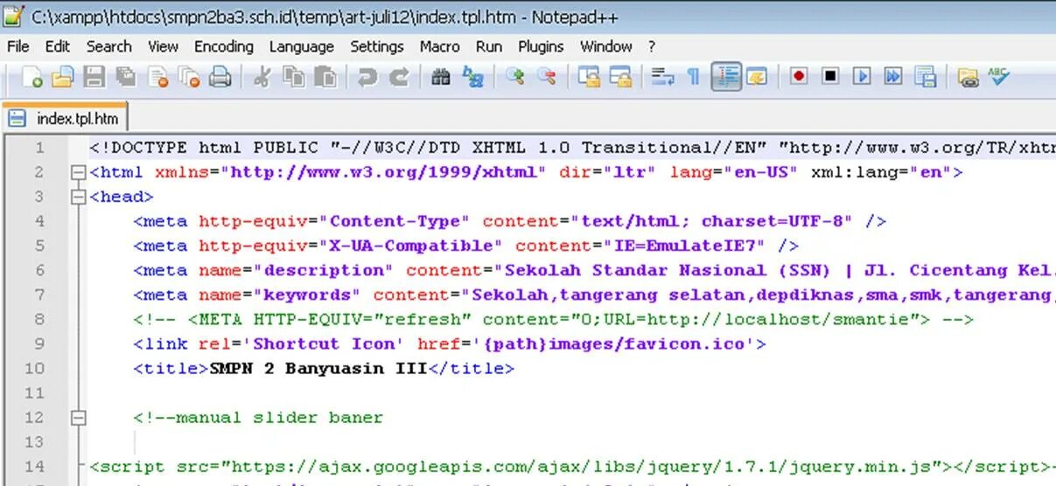Click the DOCTYPE declaration on line 1

(x=572, y=148)
